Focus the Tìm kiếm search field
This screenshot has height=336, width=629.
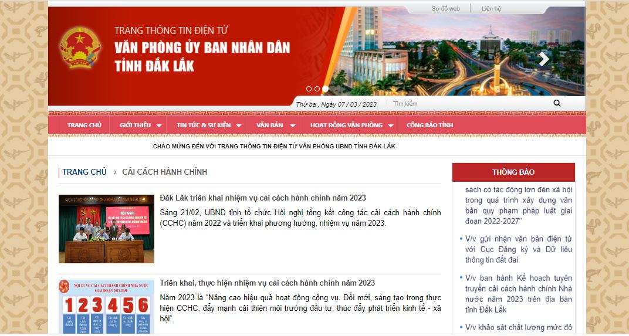pyautogui.click(x=469, y=104)
